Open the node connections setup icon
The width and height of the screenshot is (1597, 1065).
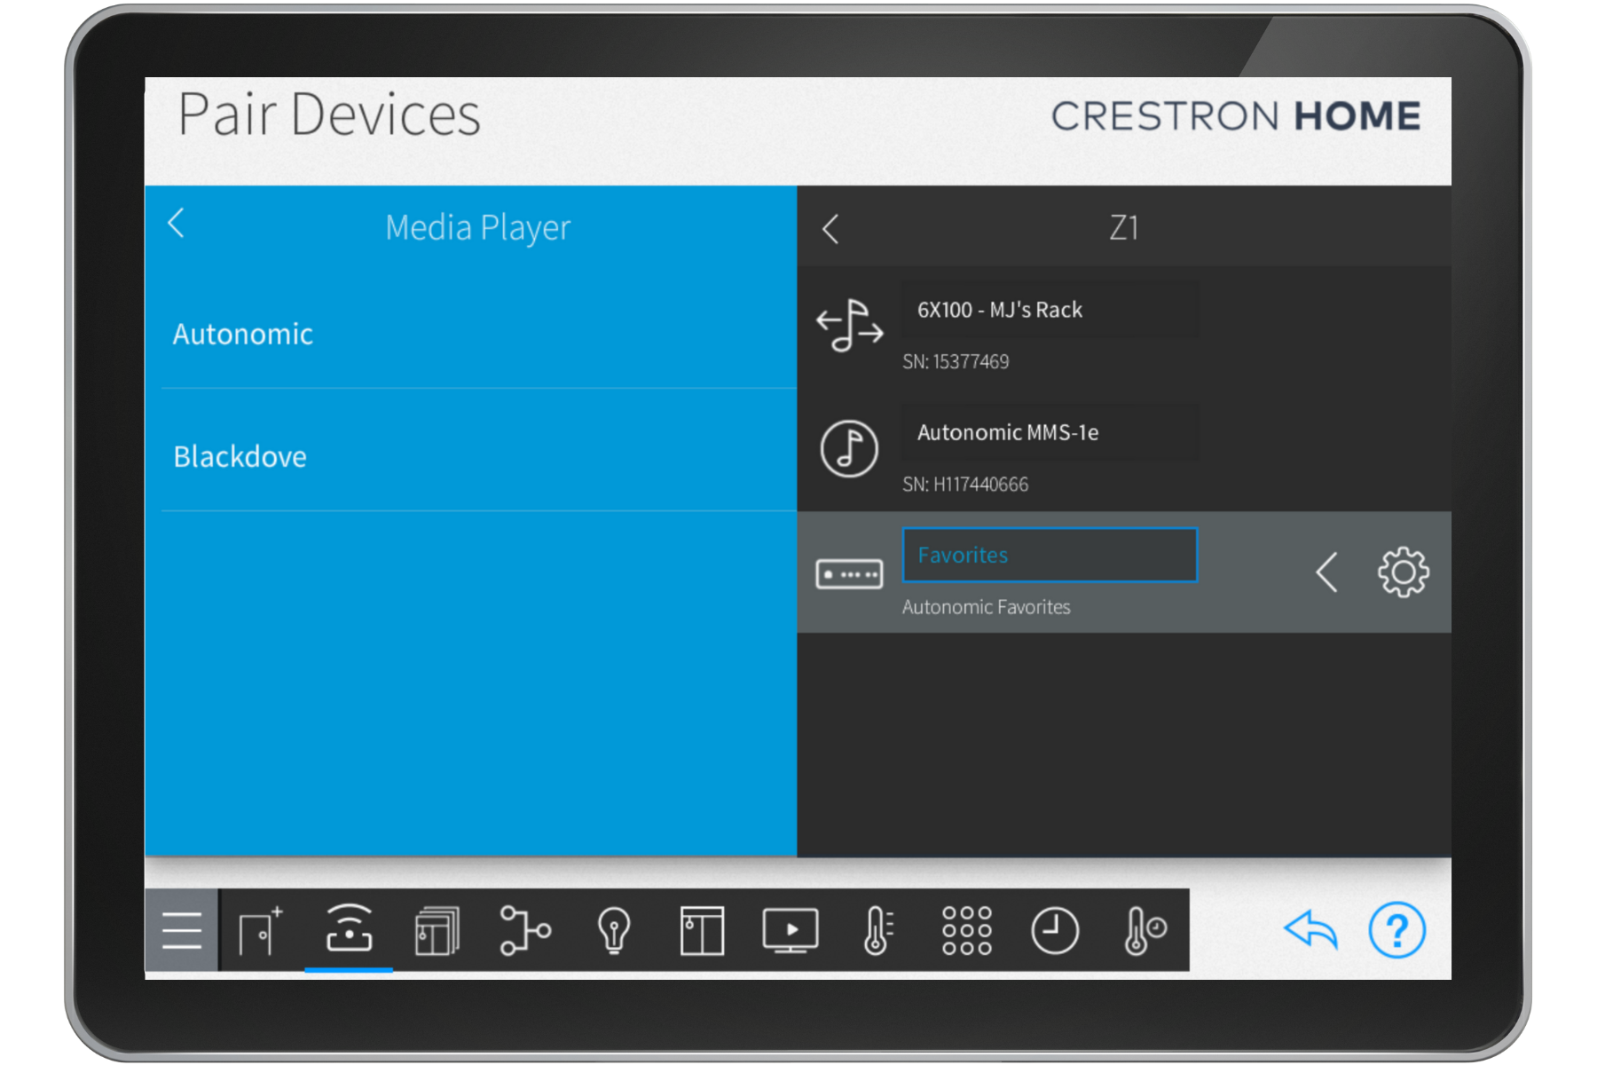pos(526,930)
